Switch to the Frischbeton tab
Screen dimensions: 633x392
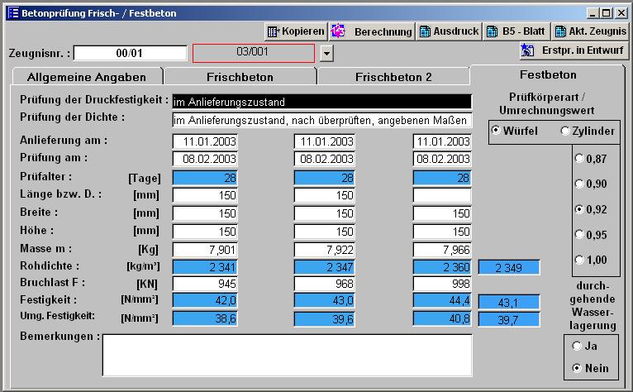click(x=240, y=77)
